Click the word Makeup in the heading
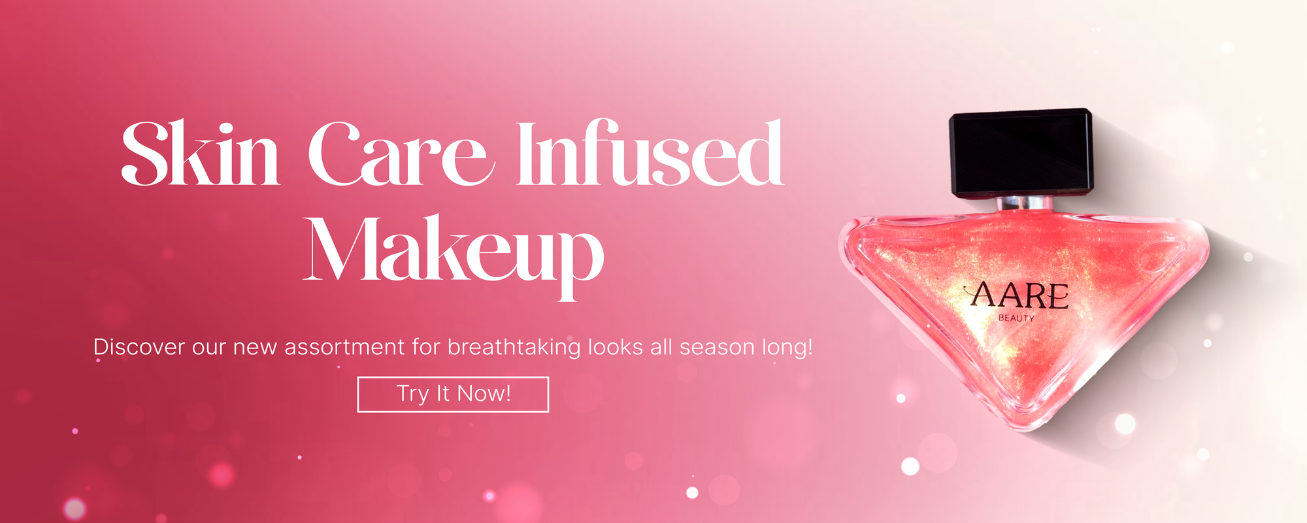The height and width of the screenshot is (523, 1307). (454, 255)
